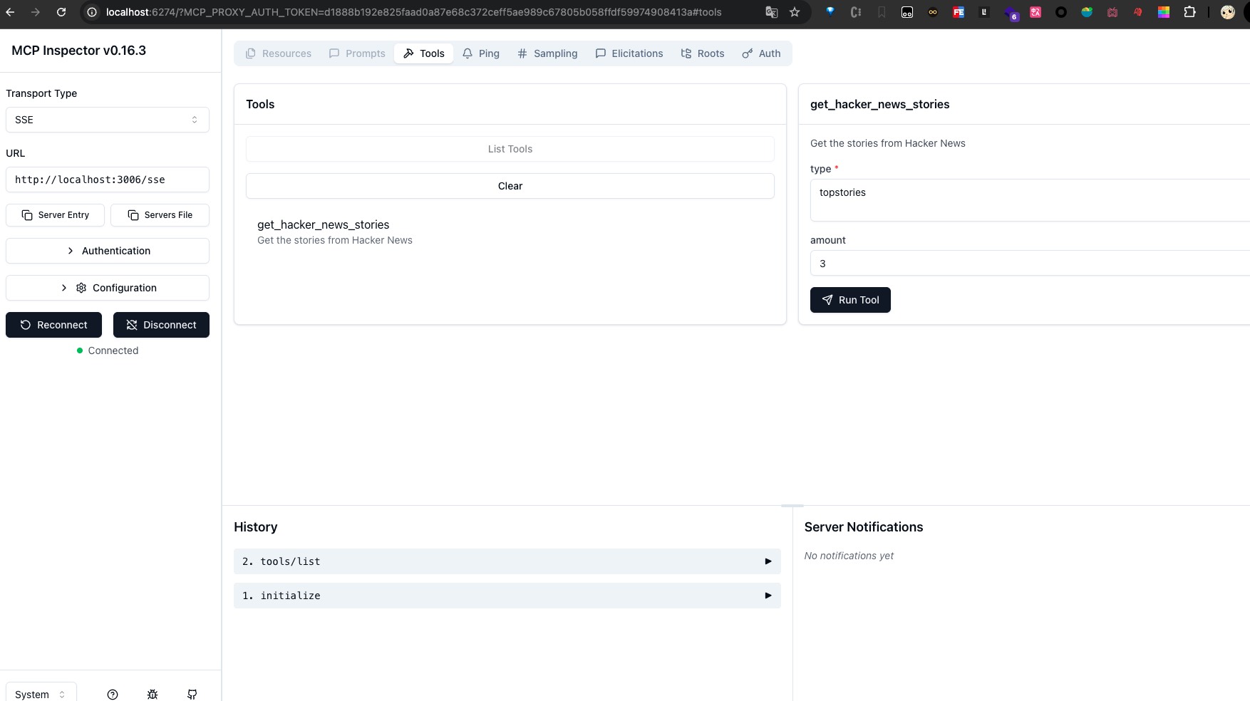Bookmark this page with the star icon
The image size is (1250, 701).
795,12
